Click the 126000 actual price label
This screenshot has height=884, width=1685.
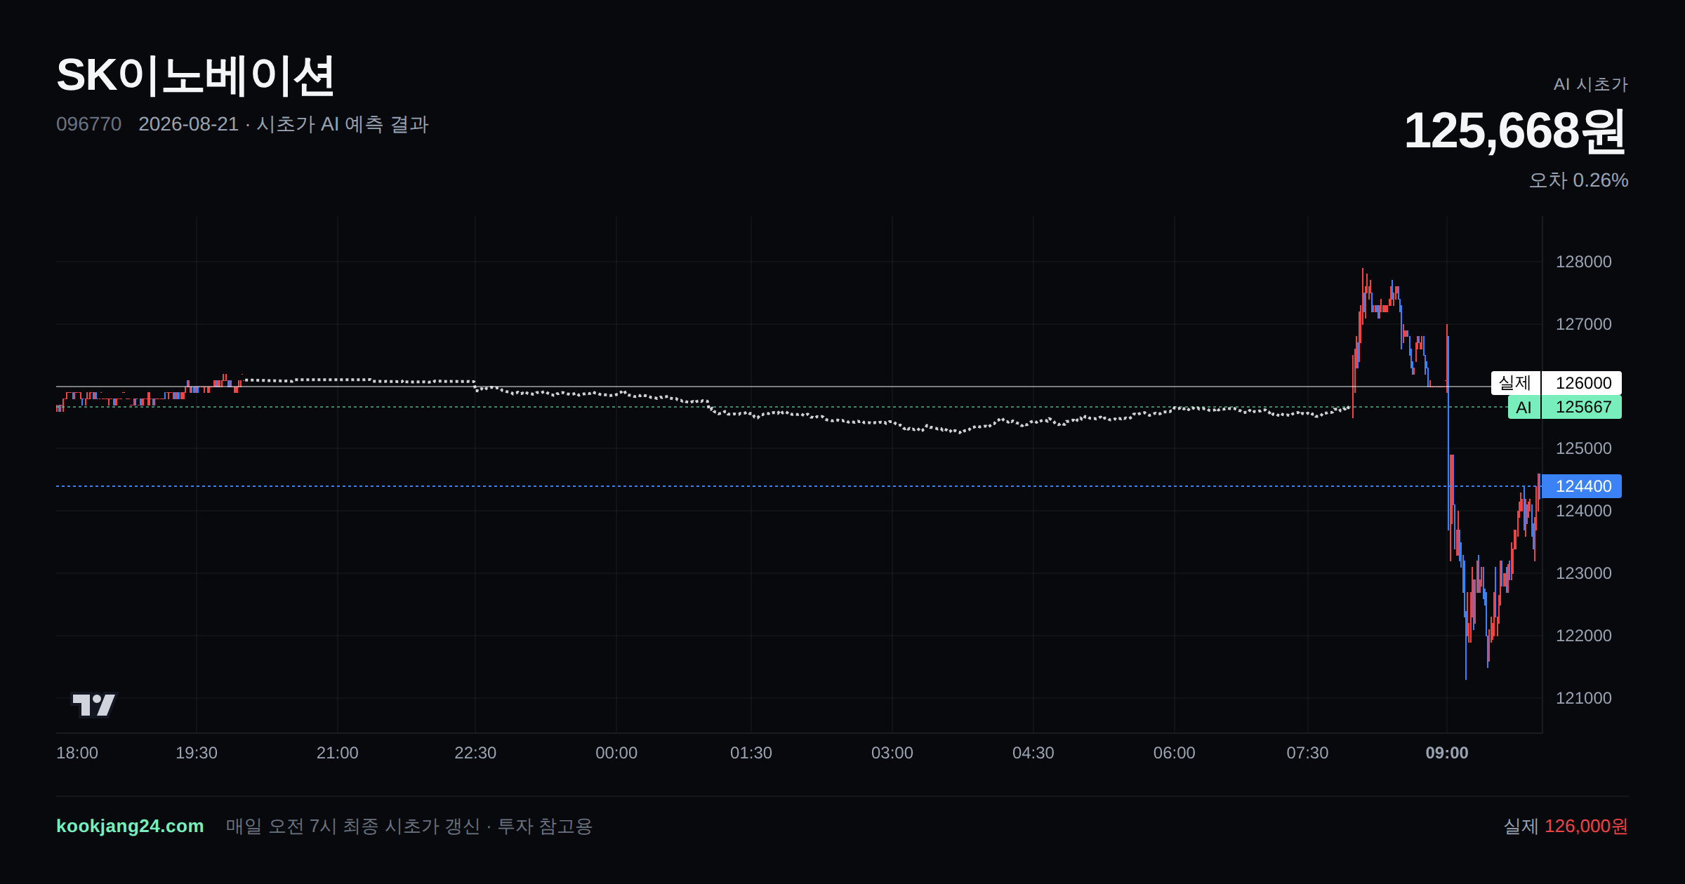click(1582, 383)
